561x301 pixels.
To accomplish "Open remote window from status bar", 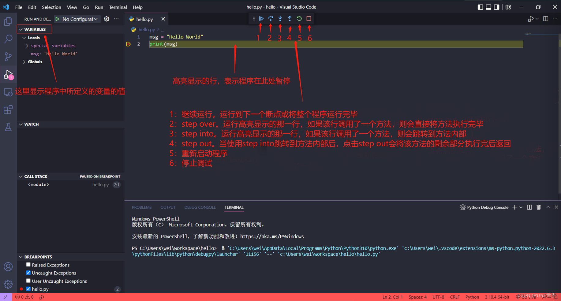I will point(6,297).
